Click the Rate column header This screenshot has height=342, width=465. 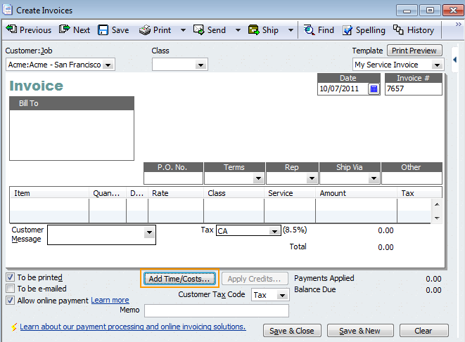pyautogui.click(x=176, y=193)
